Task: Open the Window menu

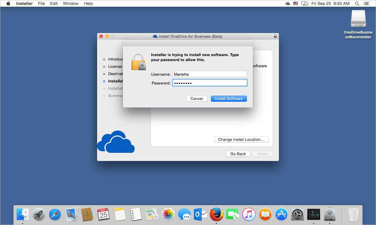Action: [x=71, y=4]
